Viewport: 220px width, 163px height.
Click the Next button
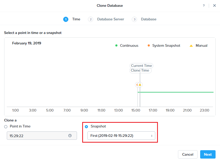click(208, 154)
